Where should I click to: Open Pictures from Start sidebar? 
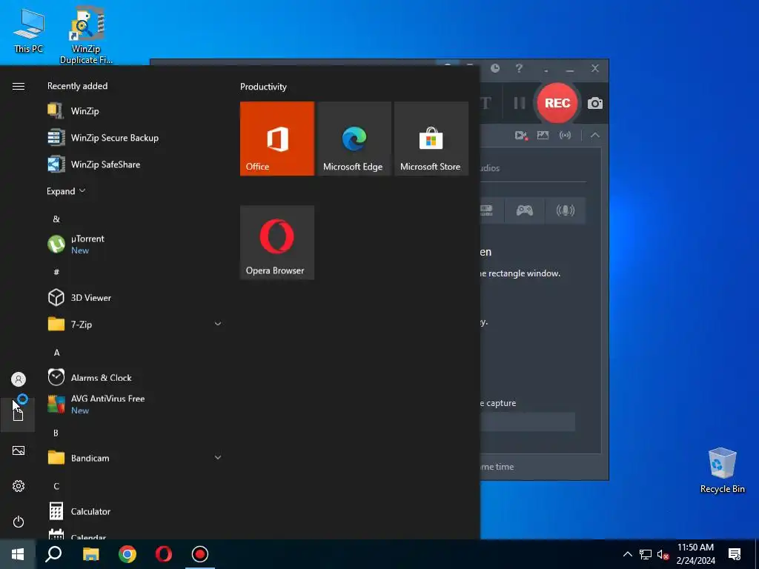(19, 450)
